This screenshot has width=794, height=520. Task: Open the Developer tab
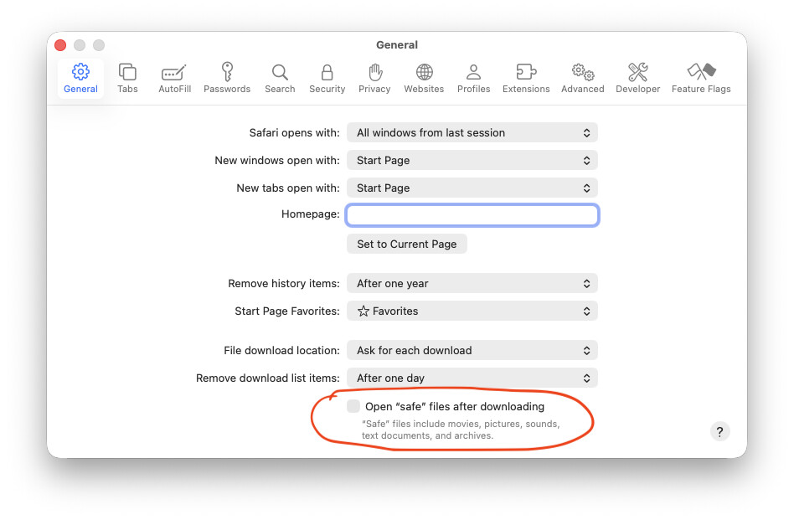(x=637, y=79)
